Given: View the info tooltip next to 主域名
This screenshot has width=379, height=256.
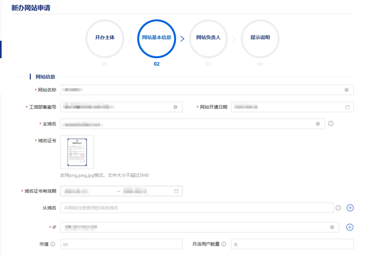Looking at the screenshot, I should 330,123.
